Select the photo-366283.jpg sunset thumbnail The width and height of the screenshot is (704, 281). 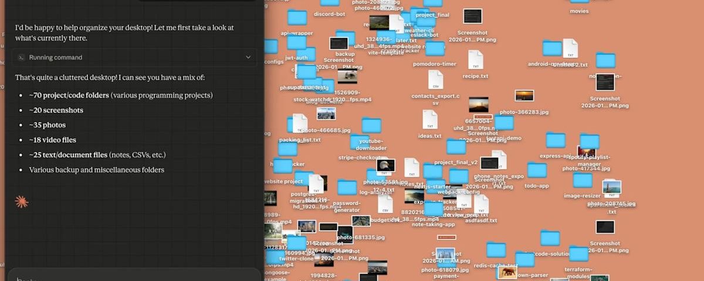[x=524, y=96]
